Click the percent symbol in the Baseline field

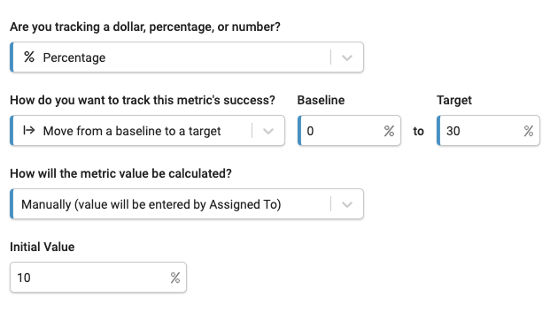click(x=389, y=131)
